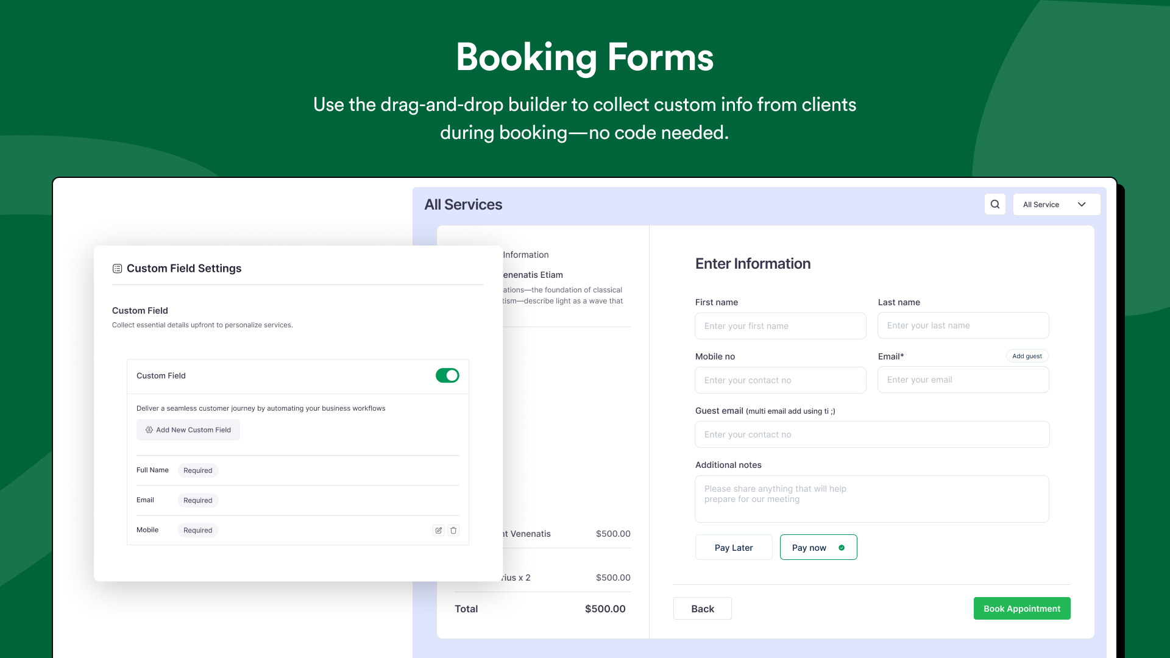
Task: Click the Guest email input field
Action: (x=872, y=434)
